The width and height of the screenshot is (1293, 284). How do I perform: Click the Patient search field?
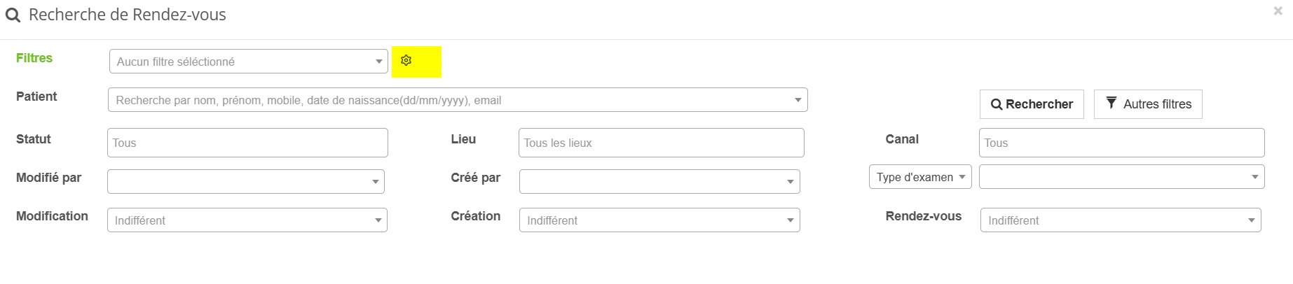[x=449, y=100]
